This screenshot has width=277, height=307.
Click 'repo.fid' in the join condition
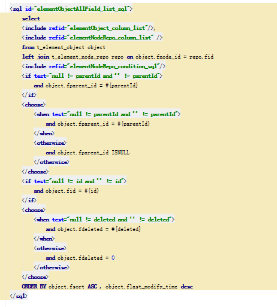[x=201, y=57]
